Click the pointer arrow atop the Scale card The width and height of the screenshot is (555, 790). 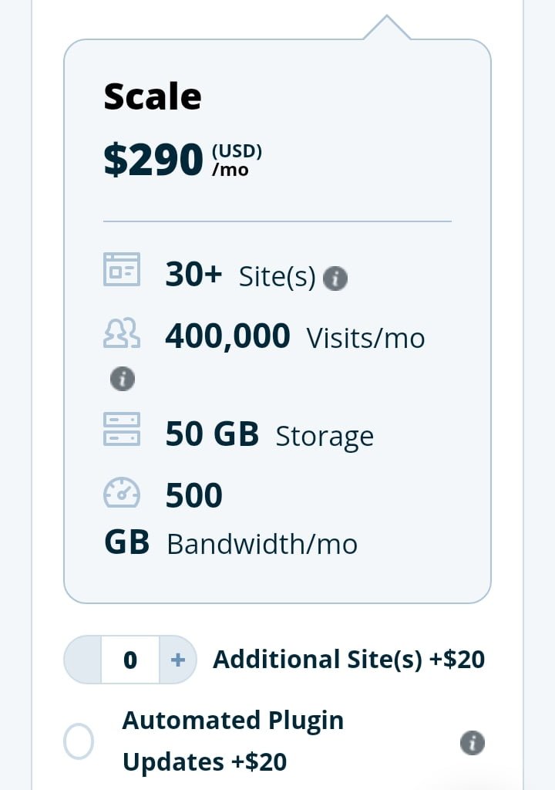(386, 28)
